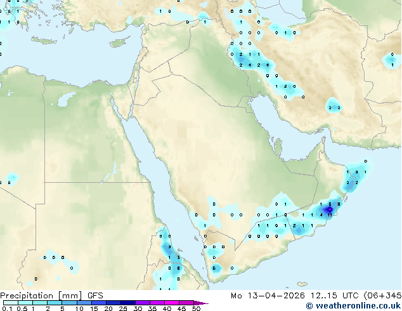
Task: Click the '6' precipitation value in southwest Yemen
Action: click(x=214, y=268)
